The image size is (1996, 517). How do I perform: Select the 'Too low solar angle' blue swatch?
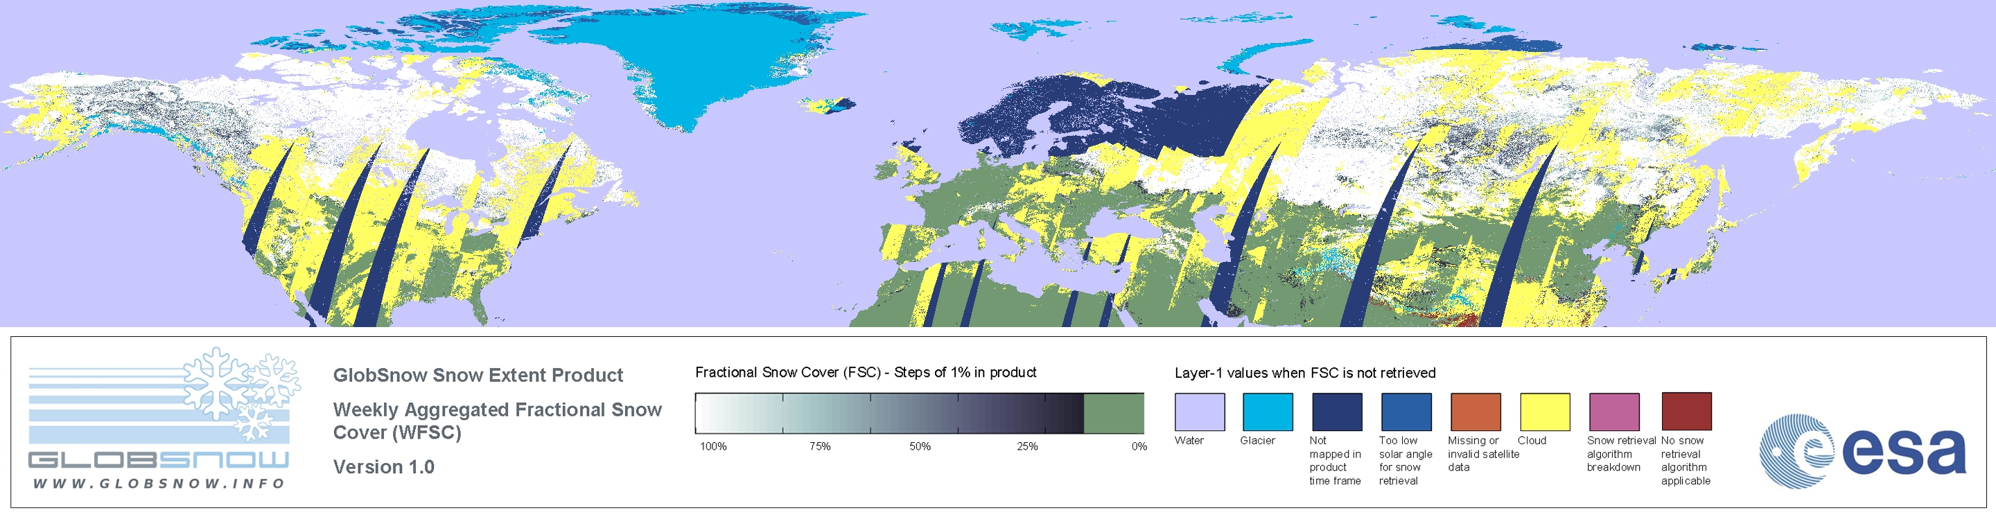pos(1406,412)
